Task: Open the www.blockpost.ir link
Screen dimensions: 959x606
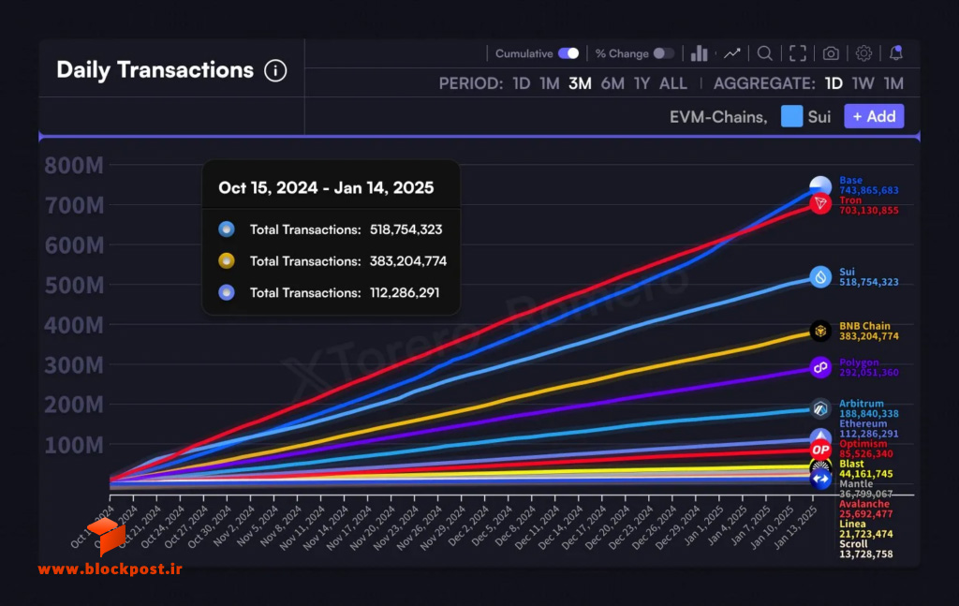Action: click(111, 569)
